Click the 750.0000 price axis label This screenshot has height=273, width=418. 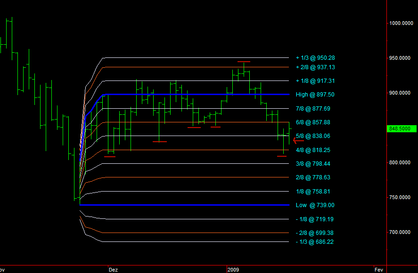[400, 197]
